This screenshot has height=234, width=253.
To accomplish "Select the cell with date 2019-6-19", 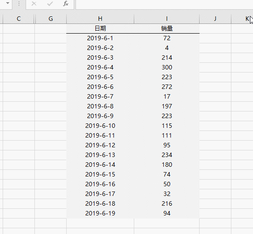I will tap(100, 213).
